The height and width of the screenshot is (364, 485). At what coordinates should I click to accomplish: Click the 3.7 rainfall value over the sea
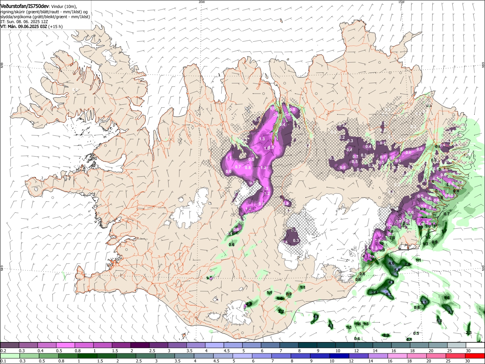(x=451, y=312)
